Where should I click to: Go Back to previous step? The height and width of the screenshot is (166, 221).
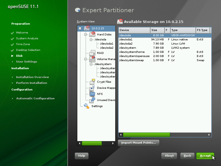coord(187,156)
